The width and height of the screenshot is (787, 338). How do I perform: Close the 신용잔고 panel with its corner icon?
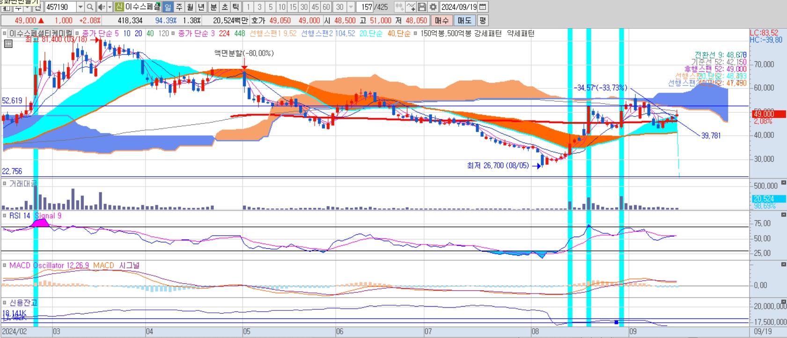(784, 302)
